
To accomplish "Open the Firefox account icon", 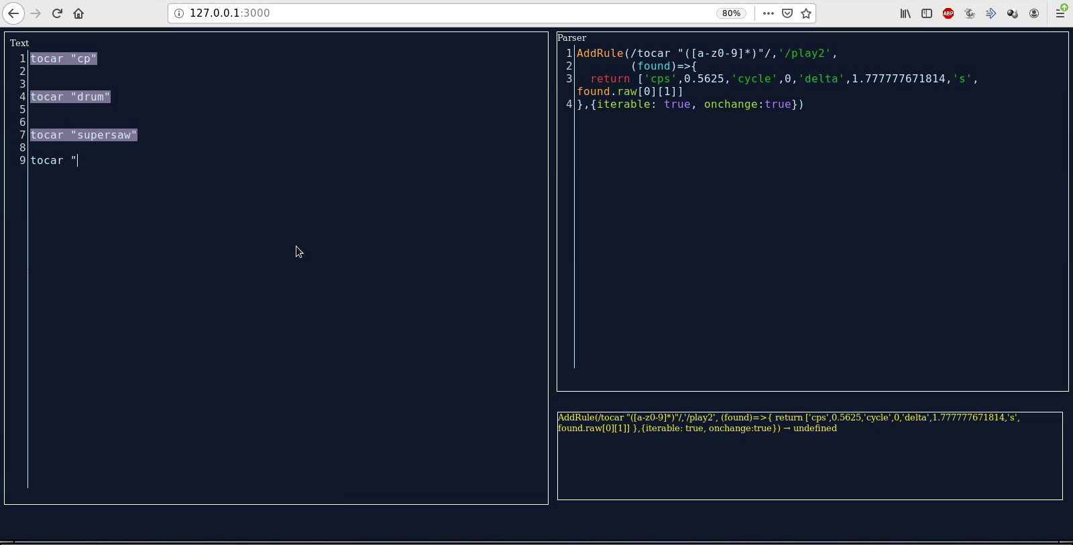I will (1034, 13).
